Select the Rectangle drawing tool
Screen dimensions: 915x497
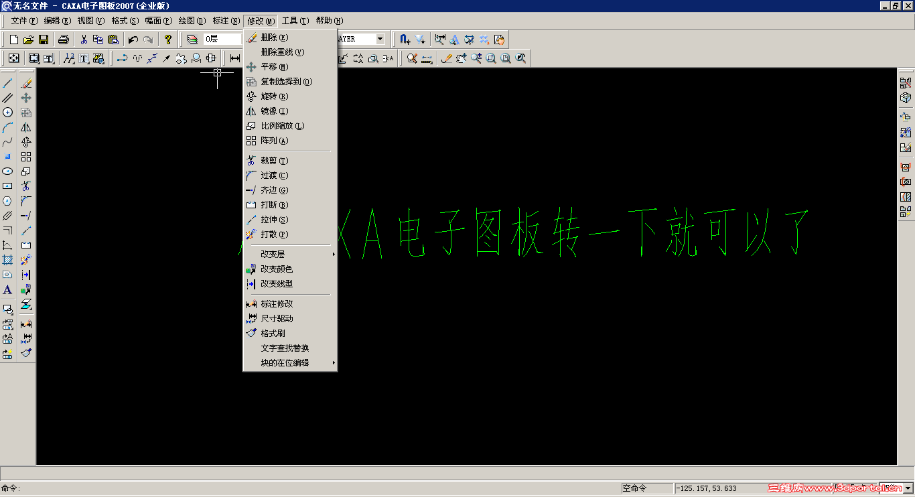(x=8, y=186)
